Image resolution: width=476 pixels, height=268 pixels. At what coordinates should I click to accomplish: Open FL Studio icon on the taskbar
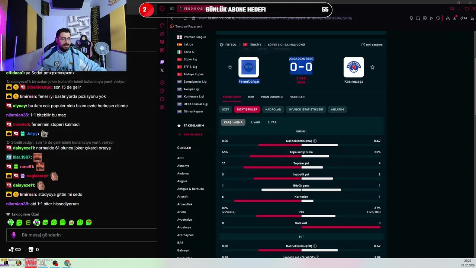[18, 263]
